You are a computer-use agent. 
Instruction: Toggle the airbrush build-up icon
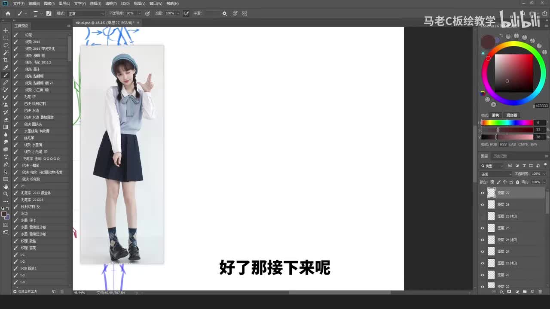click(x=186, y=13)
